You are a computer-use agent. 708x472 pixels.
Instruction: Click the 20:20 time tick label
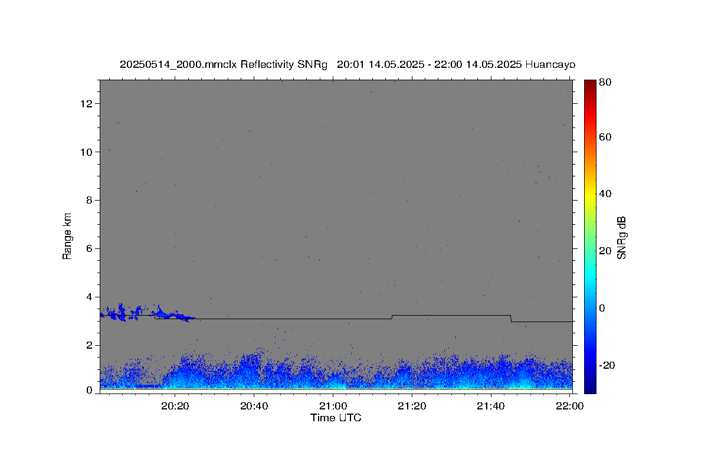tap(175, 406)
